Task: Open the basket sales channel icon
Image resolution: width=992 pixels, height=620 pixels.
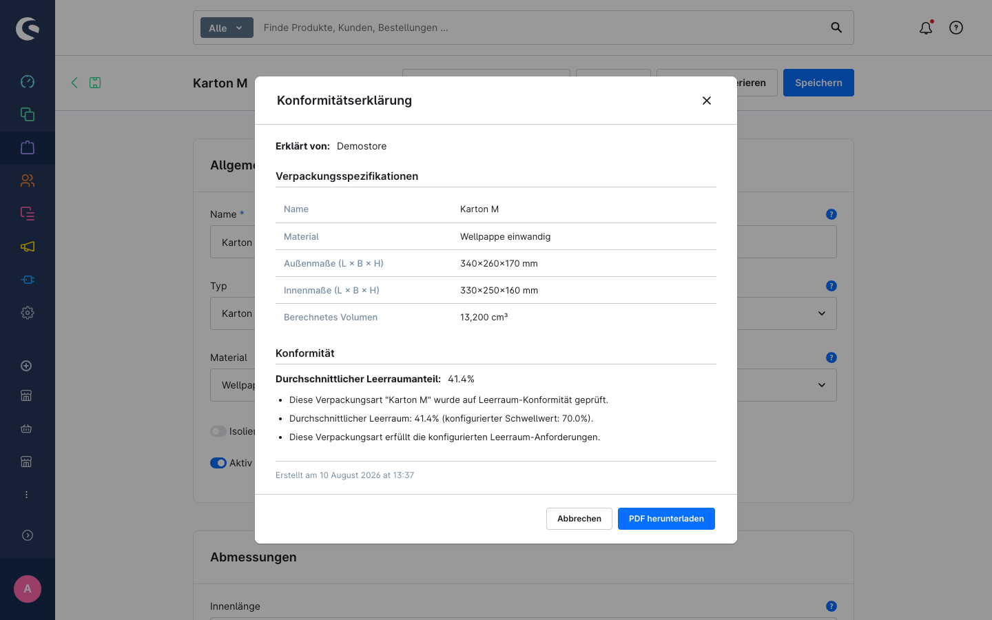Action: tap(26, 428)
